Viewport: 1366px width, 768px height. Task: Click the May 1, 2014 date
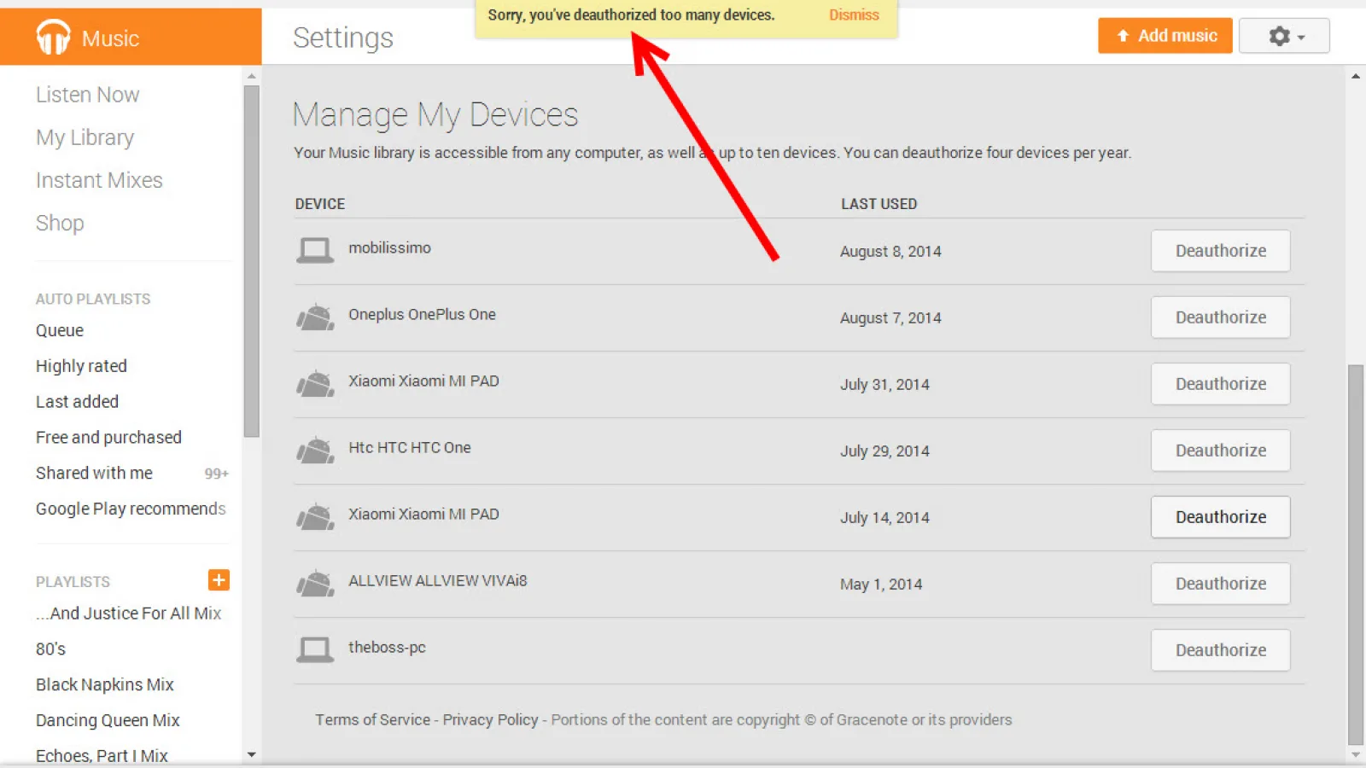coord(881,585)
